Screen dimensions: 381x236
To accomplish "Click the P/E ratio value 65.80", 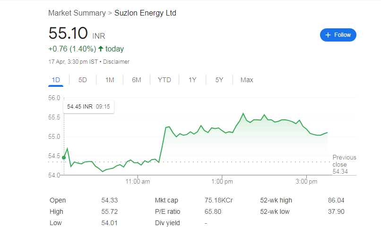I will coord(213,211).
